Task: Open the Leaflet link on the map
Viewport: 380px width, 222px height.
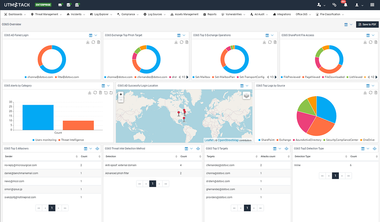Action: 209,140
